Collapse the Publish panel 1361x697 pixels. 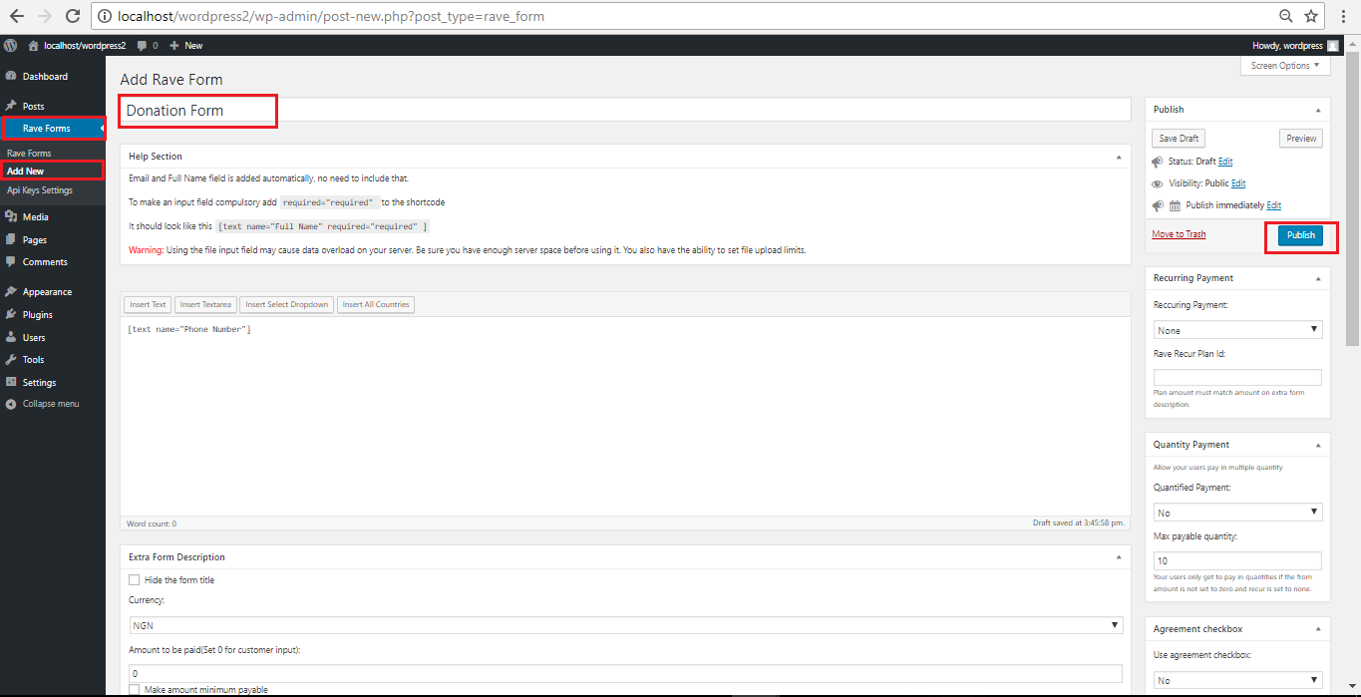[1318, 110]
